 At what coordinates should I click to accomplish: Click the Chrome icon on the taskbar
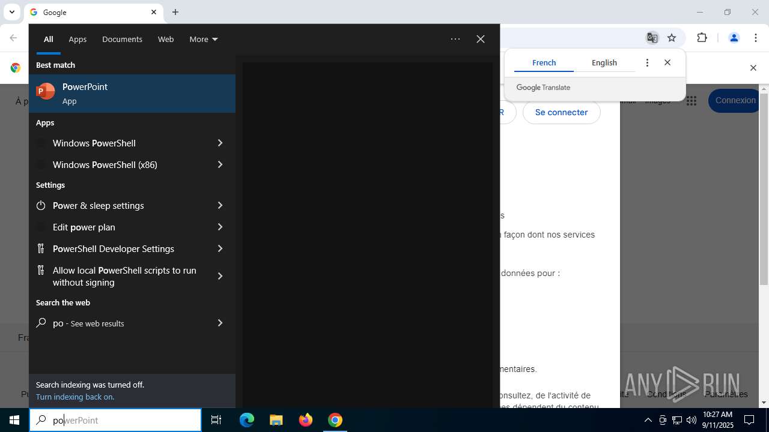coord(335,420)
